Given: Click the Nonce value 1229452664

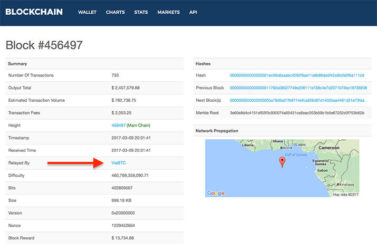Looking at the screenshot, I should pyautogui.click(x=123, y=225).
